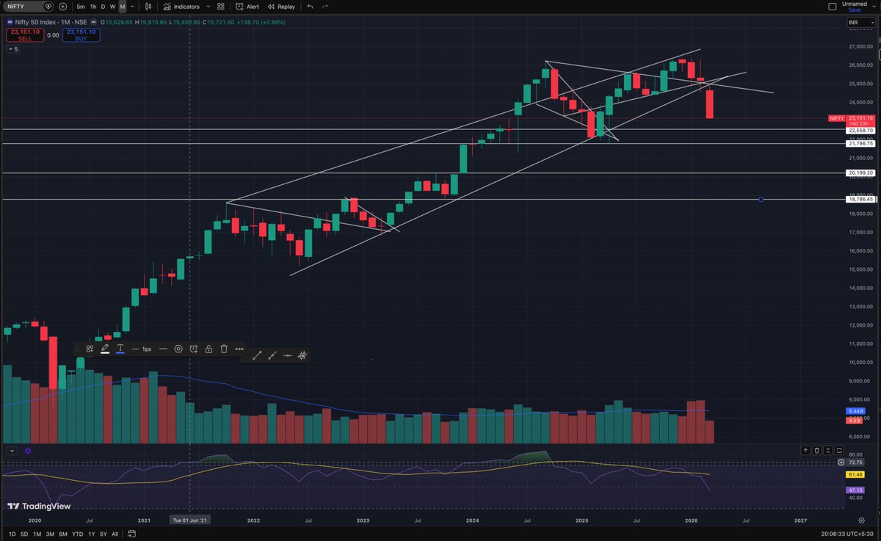Image resolution: width=881 pixels, height=541 pixels.
Task: Click the 20,199.20 price level label
Action: click(861, 173)
